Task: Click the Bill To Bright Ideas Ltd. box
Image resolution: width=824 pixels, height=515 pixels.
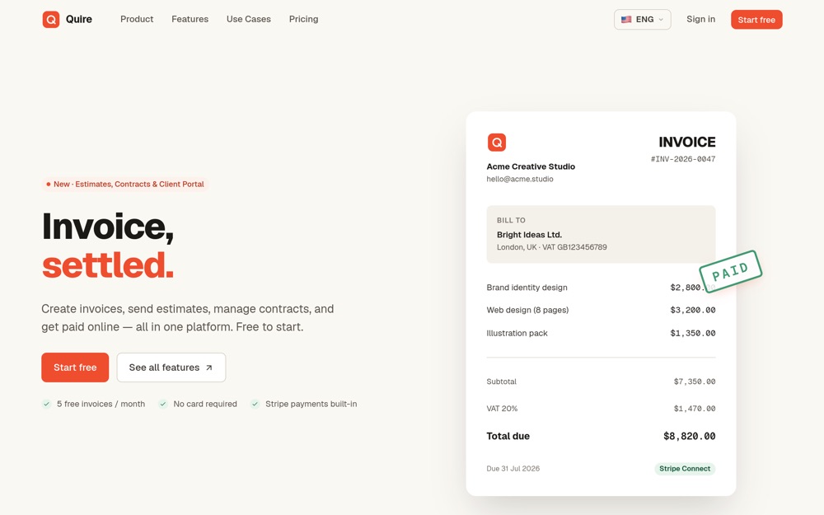Action: click(601, 234)
